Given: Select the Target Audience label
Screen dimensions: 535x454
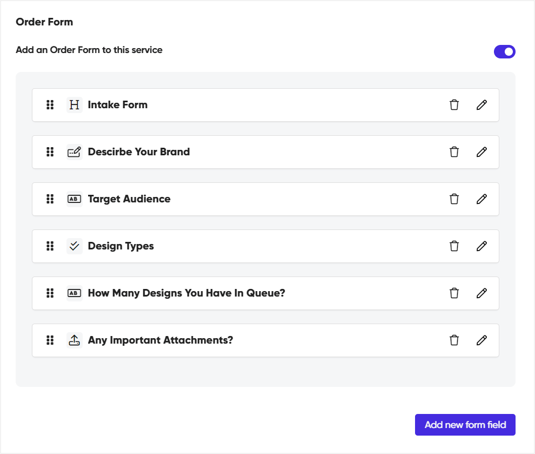Looking at the screenshot, I should point(129,199).
